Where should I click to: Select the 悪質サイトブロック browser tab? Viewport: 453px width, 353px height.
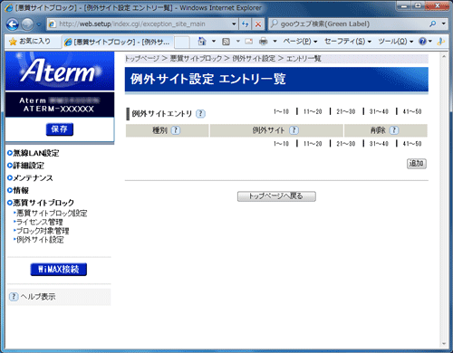point(118,42)
